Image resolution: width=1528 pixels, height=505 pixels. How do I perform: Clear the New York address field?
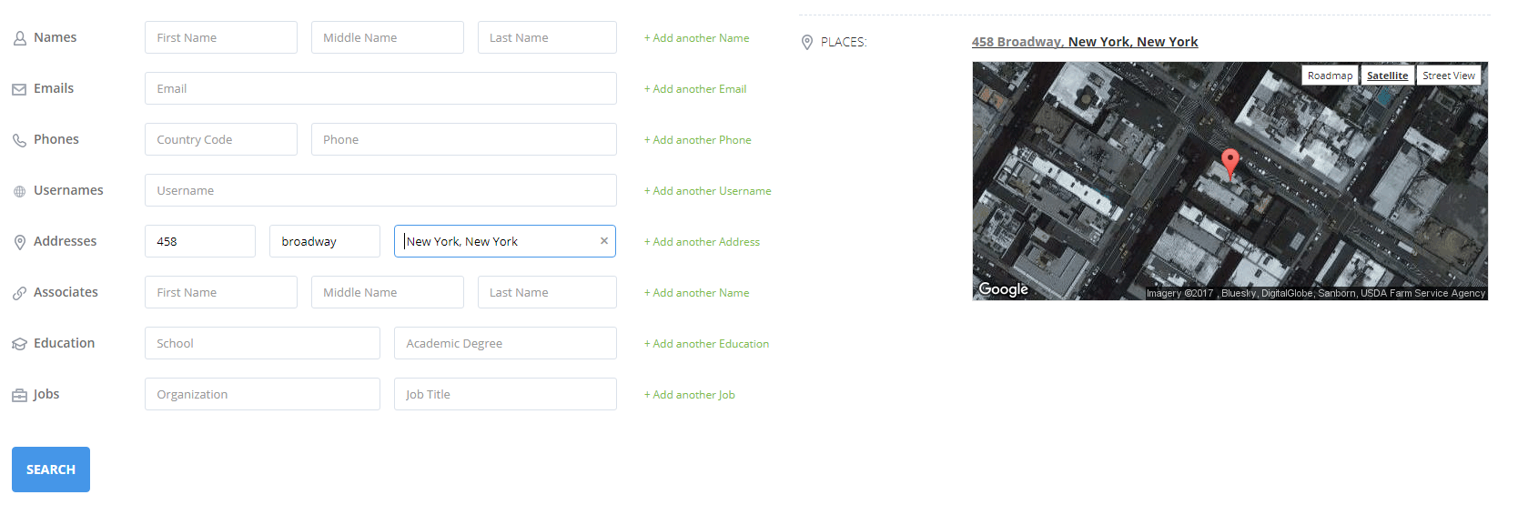tap(603, 241)
